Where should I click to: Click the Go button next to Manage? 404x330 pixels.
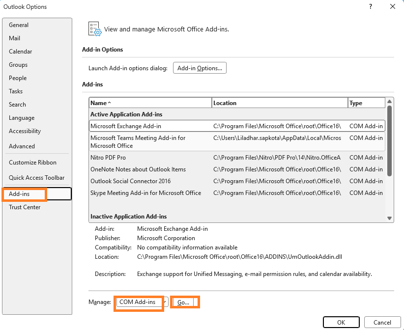183,302
